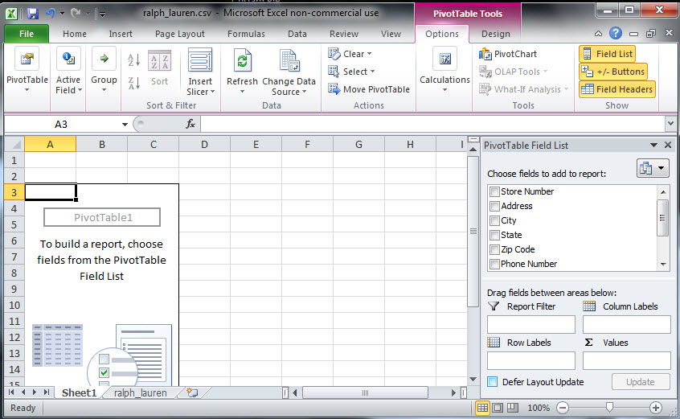Image resolution: width=680 pixels, height=419 pixels.
Task: Sort ascending A to Z
Action: pyautogui.click(x=133, y=60)
